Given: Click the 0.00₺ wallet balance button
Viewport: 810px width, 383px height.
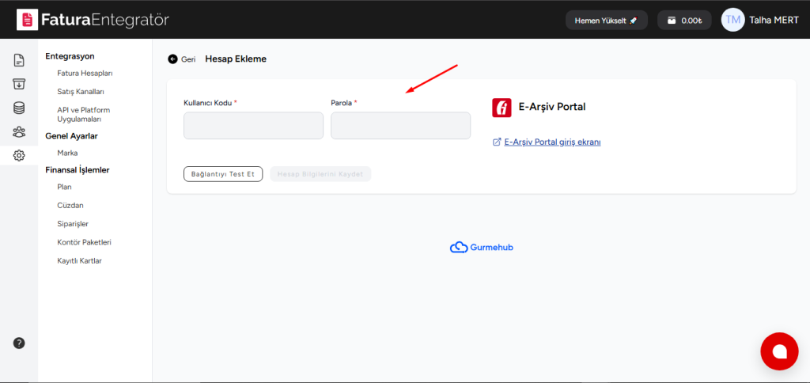Looking at the screenshot, I should click(684, 21).
